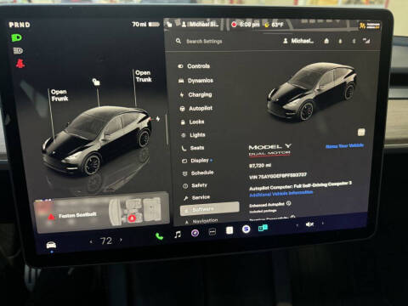Screen dimensions: 408x306
Task: Tap the red Sentry recording dot icon
Action: coord(234,25)
